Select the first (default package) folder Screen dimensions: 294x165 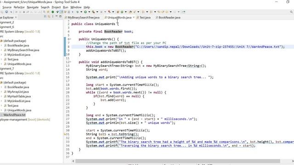[15, 41]
